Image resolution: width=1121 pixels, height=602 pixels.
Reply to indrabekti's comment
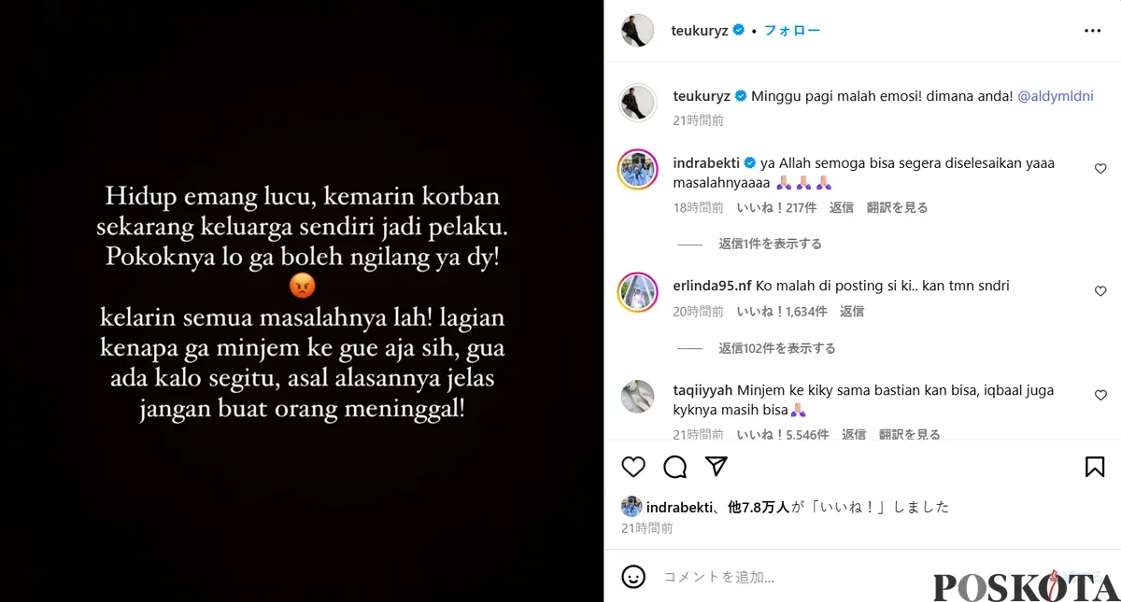(x=842, y=207)
